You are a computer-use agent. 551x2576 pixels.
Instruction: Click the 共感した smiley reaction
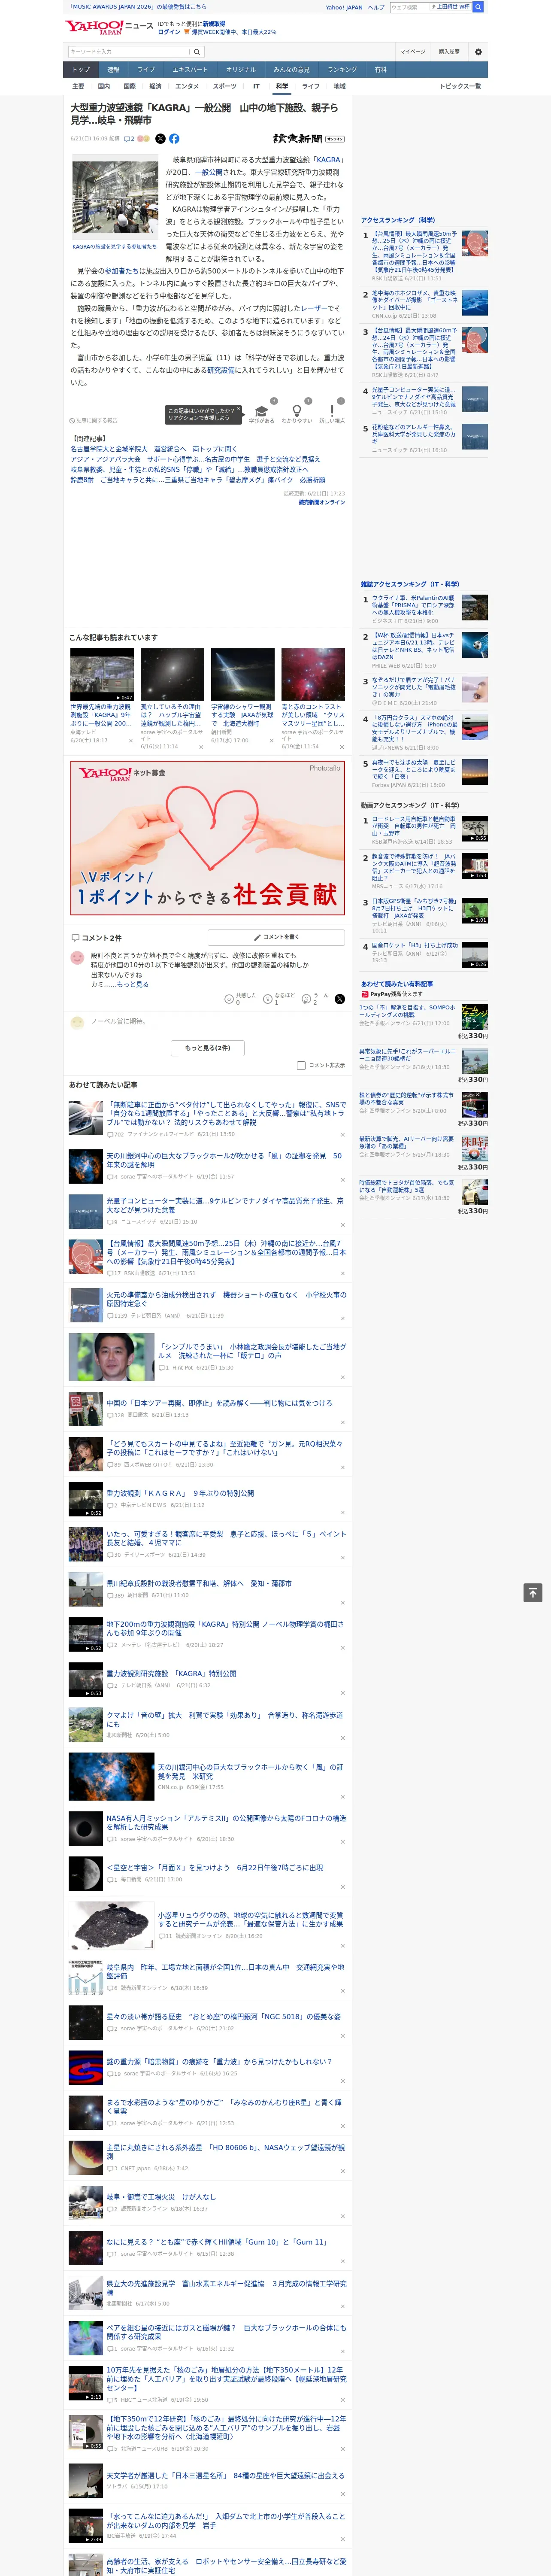229,999
